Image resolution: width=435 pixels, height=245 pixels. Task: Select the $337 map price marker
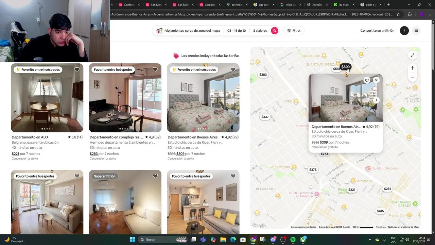coord(265,117)
